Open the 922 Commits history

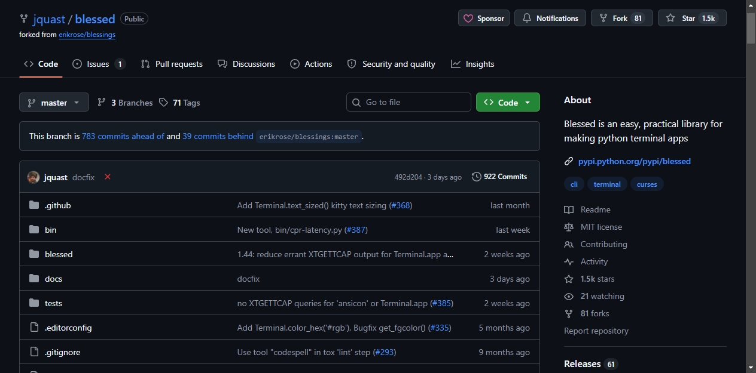tap(499, 177)
